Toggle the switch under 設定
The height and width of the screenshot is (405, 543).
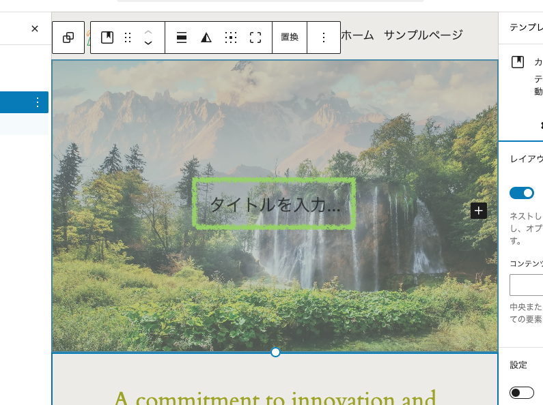pyautogui.click(x=522, y=393)
